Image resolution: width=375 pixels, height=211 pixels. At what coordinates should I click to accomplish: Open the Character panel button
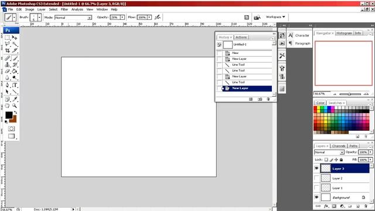299,35
